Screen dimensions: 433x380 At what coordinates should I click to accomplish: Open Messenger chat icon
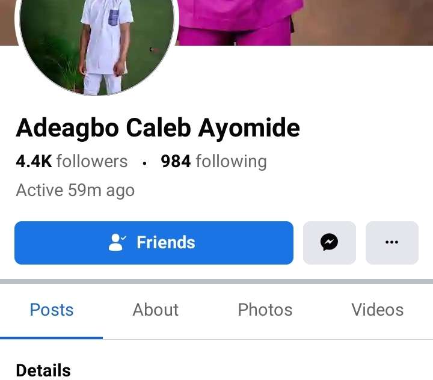tap(330, 242)
